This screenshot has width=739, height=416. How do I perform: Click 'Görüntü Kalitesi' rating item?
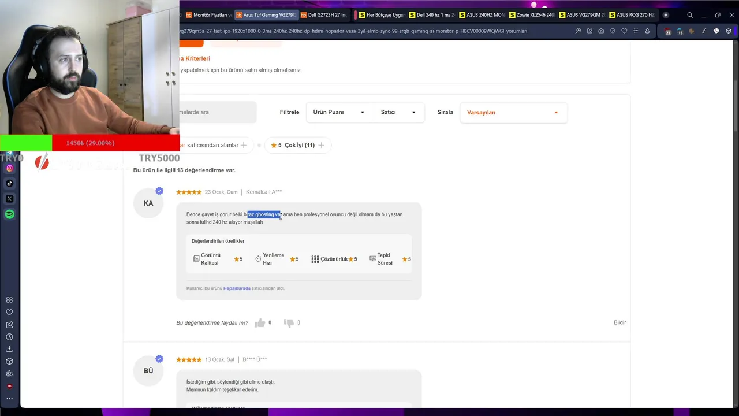point(218,259)
